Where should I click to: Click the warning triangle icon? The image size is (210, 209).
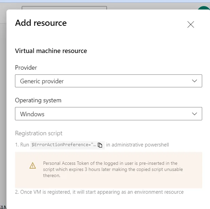(32, 166)
